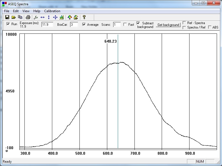Print the spectrum with printer icon
This screenshot has height=166, width=222.
point(28,17)
